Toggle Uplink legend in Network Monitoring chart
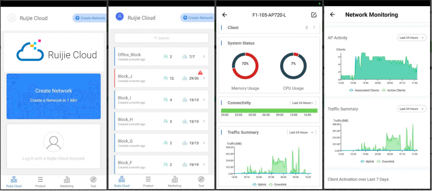Image resolution: width=432 pixels, height=191 pixels. [367, 162]
